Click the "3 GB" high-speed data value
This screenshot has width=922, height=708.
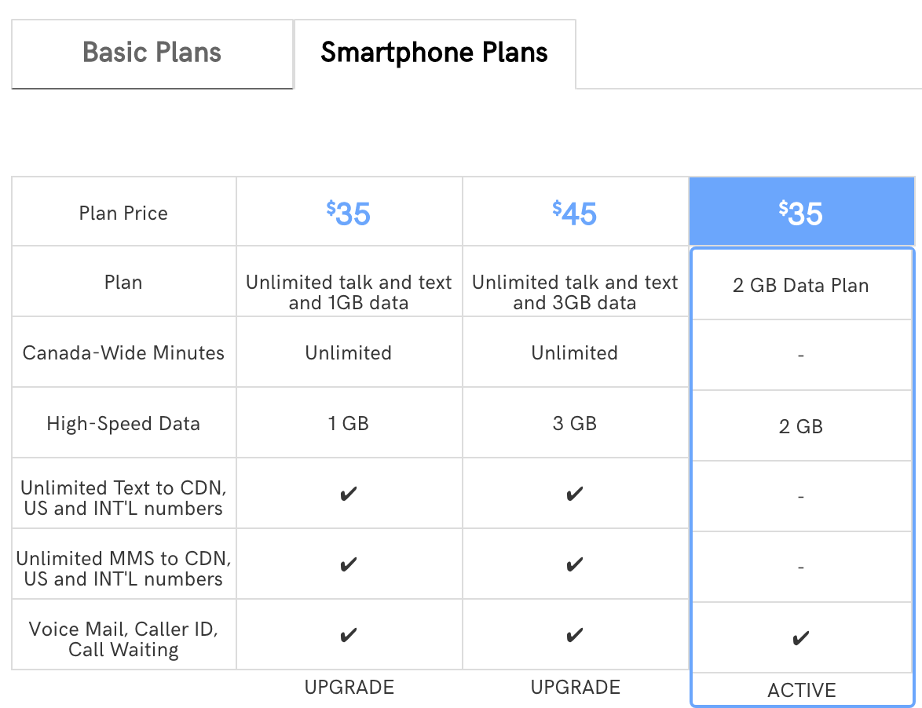[575, 424]
